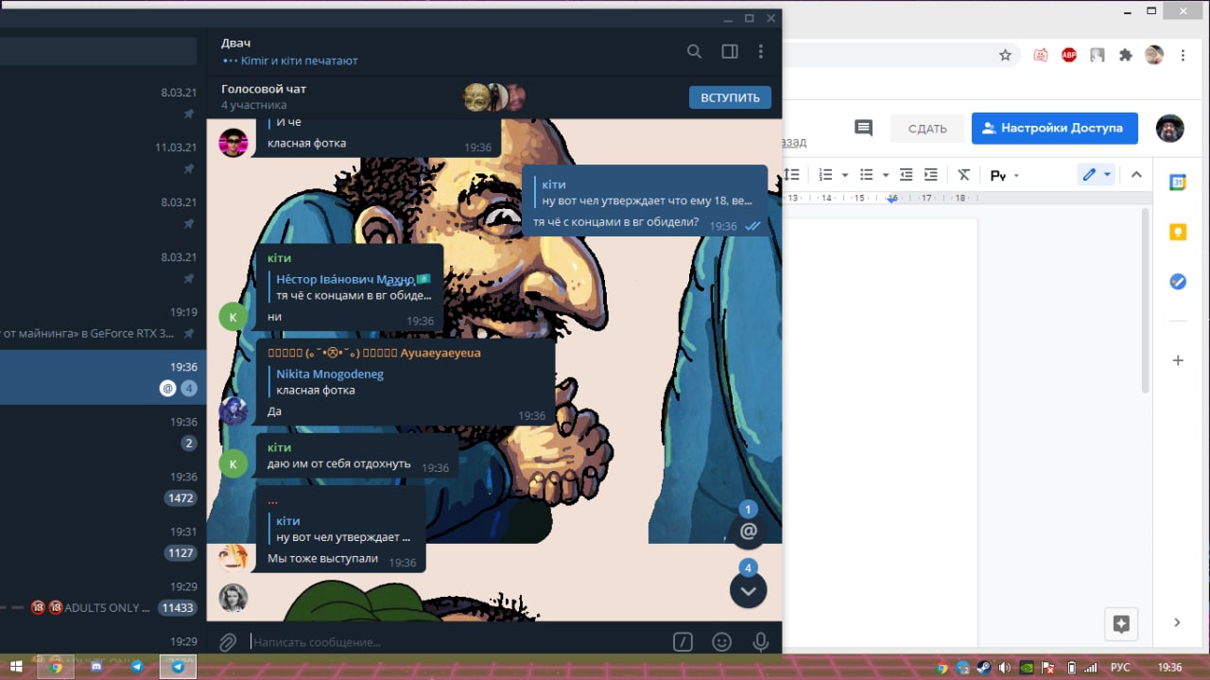This screenshot has height=680, width=1210.
Task: Expand bulleted list style dropdown
Action: pyautogui.click(x=885, y=175)
